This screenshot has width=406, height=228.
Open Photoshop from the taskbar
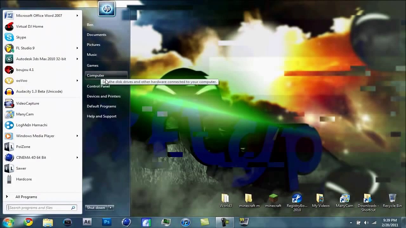coord(107,222)
